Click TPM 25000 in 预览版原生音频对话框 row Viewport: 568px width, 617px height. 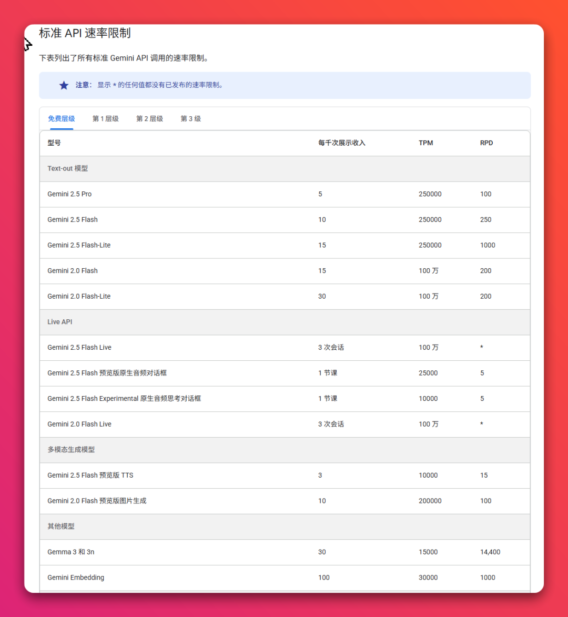428,373
